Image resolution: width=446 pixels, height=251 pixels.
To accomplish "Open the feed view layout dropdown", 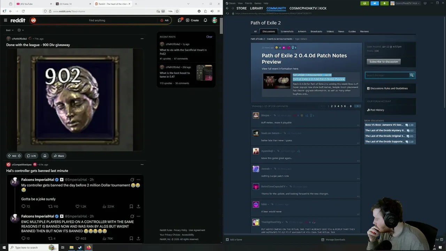I will [21, 30].
